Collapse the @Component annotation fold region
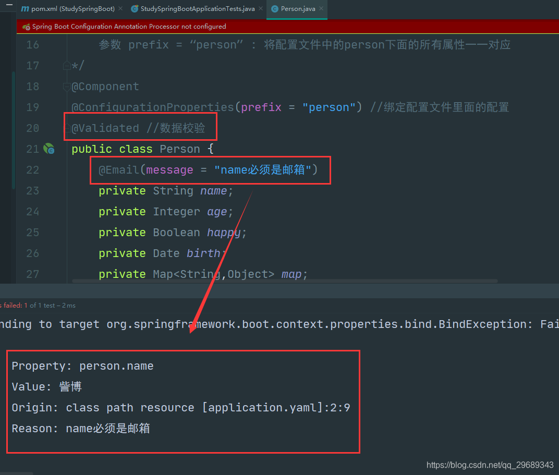Image resolution: width=559 pixels, height=475 pixels. tap(67, 87)
